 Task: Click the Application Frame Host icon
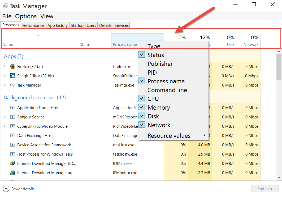pos(12,108)
